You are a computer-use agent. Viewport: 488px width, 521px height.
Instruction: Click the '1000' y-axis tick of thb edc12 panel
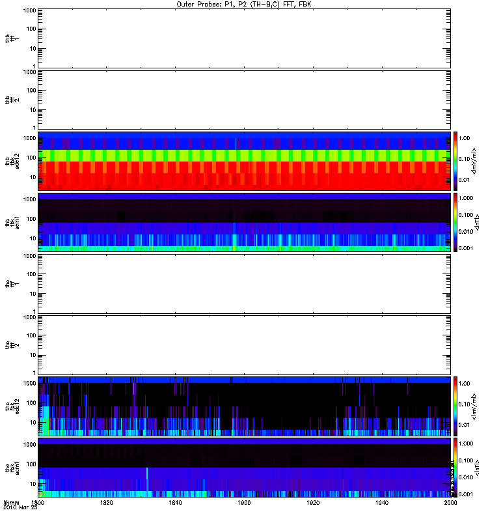tap(29, 138)
